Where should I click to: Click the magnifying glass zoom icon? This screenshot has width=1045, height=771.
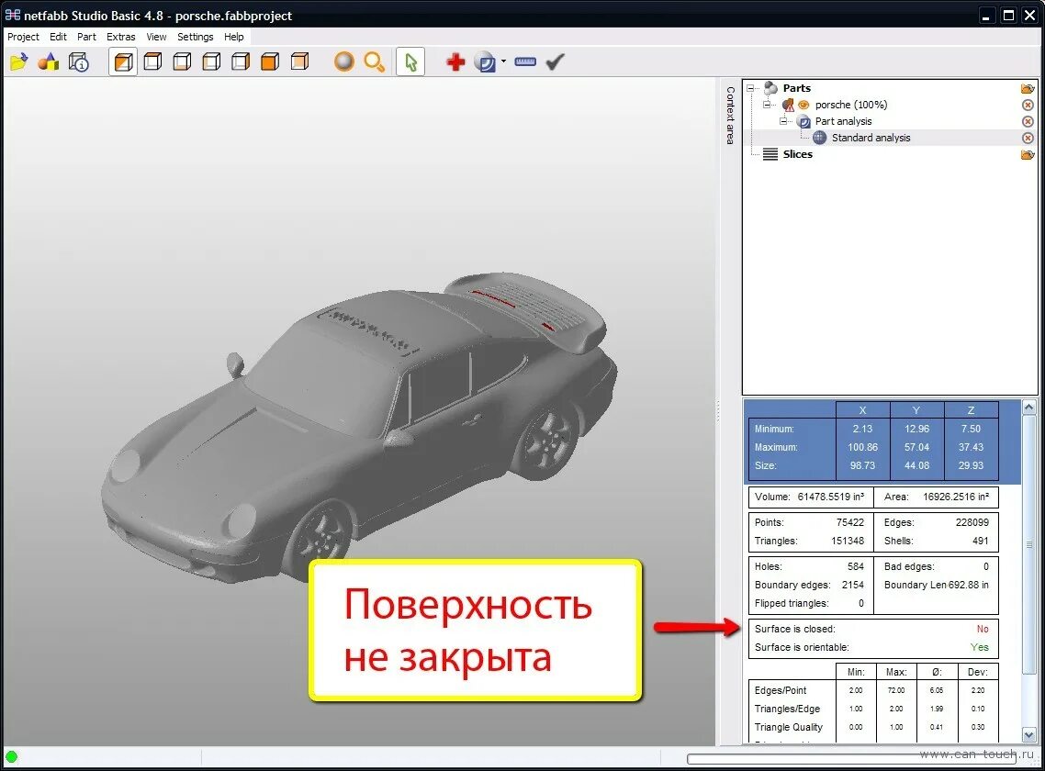click(x=375, y=62)
